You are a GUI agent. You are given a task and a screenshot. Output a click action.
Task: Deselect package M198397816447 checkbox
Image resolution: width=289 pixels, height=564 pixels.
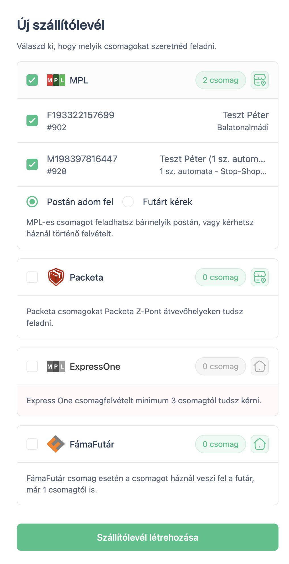(32, 164)
